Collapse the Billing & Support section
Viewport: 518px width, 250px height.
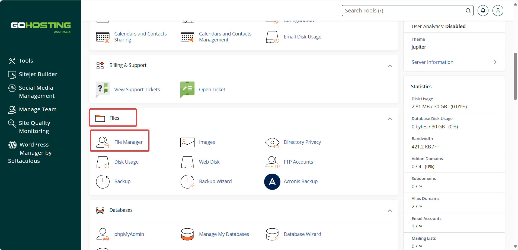[x=390, y=66]
